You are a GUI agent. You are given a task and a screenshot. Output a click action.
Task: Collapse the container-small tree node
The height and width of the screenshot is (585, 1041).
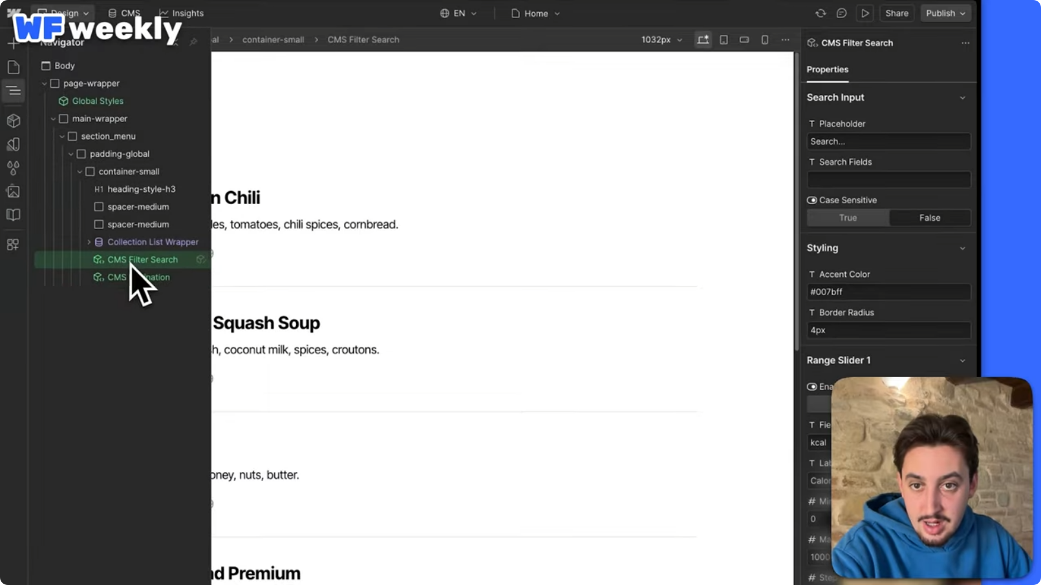(80, 172)
